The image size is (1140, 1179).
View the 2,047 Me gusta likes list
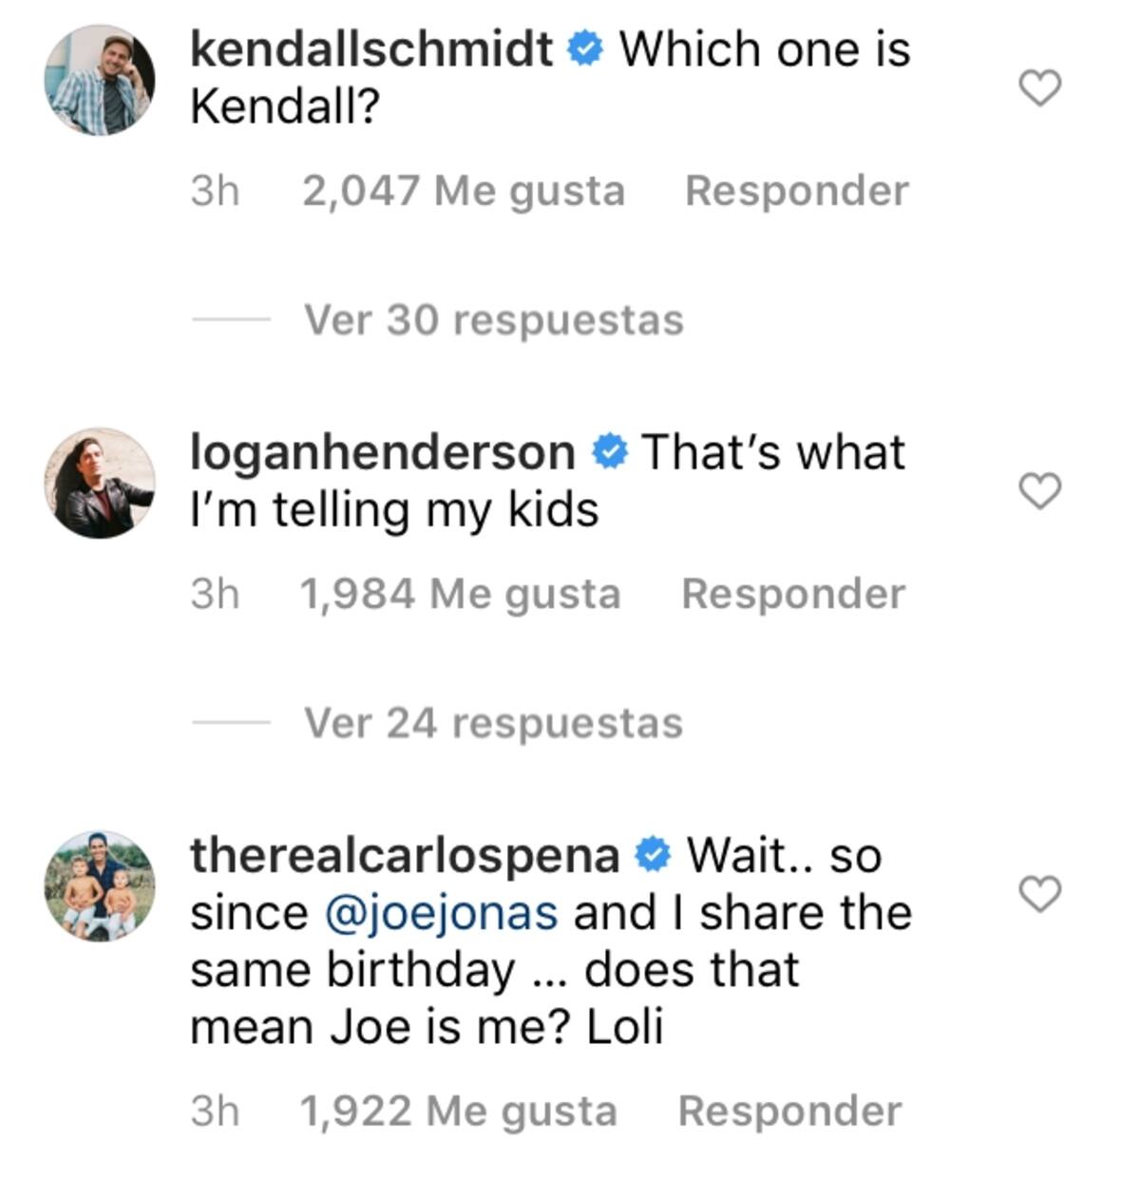point(464,190)
